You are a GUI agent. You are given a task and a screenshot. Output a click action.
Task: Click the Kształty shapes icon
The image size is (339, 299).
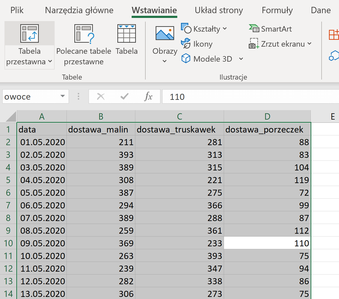click(186, 28)
